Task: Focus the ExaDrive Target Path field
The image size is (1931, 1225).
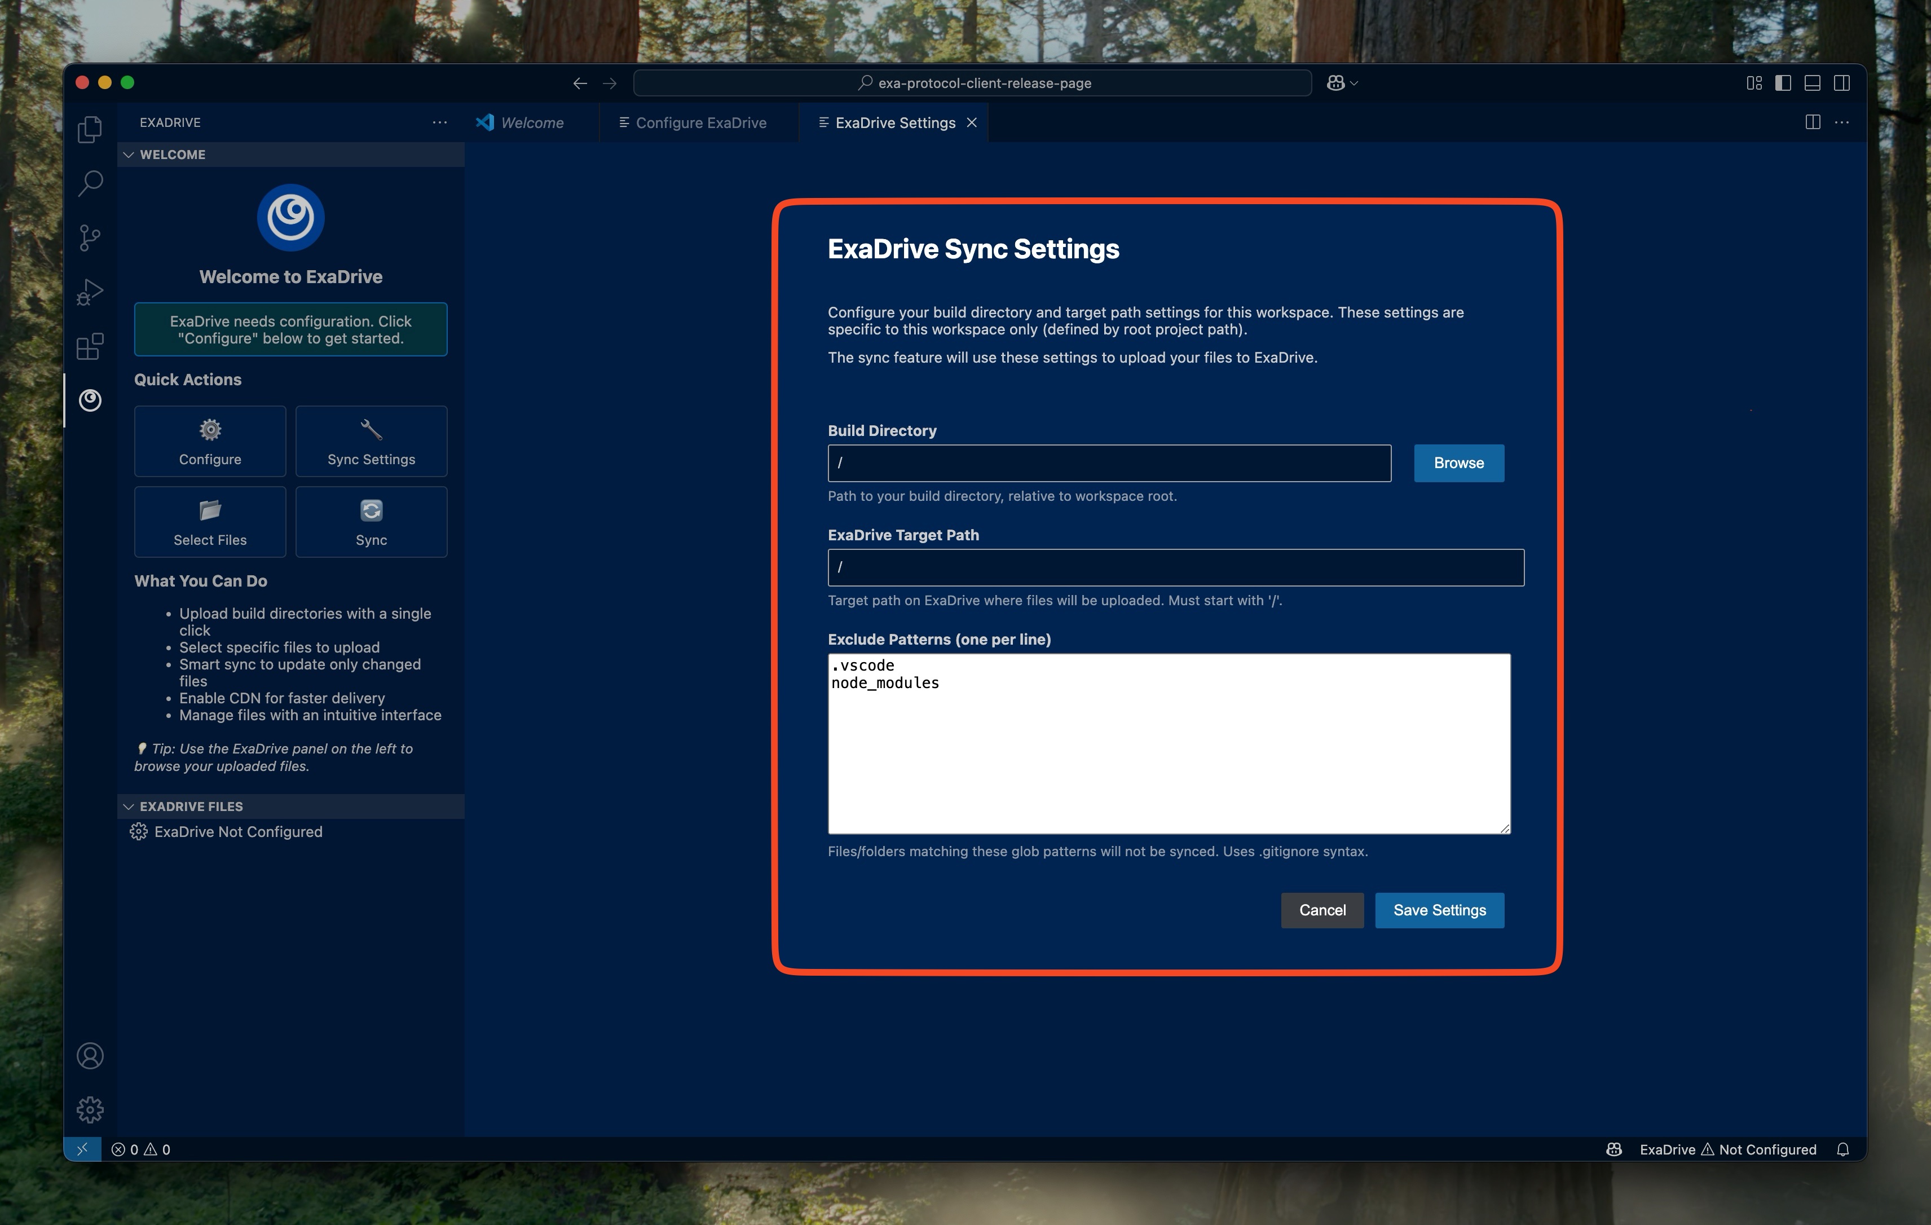Action: [1176, 567]
